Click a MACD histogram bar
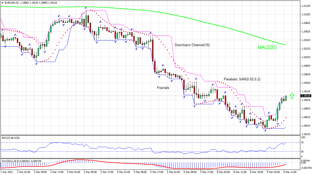This screenshot has width=312, height=175. click(75, 161)
